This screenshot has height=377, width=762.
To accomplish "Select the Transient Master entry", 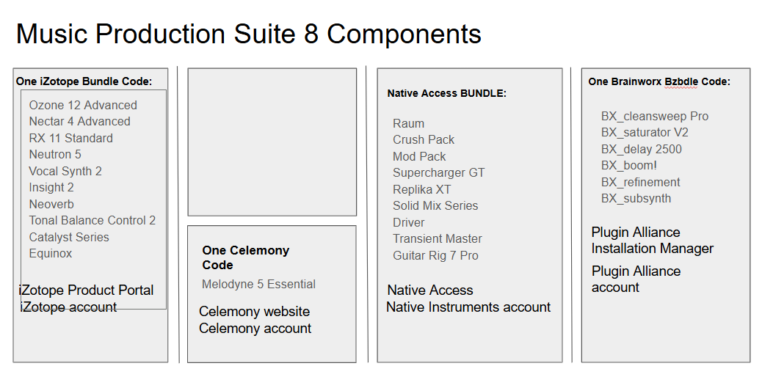I will point(437,238).
